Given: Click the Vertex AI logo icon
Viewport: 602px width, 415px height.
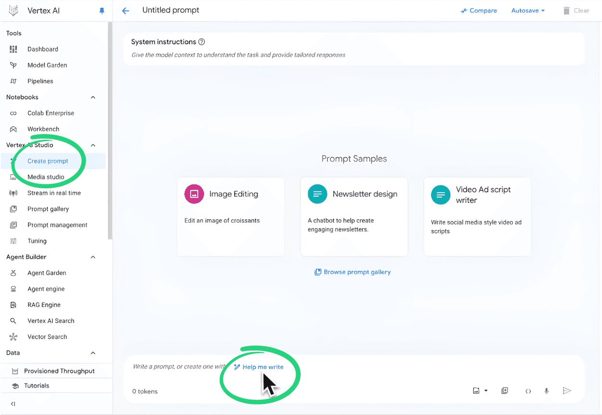Looking at the screenshot, I should [13, 10].
